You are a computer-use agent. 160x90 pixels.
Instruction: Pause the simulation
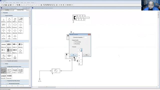tap(63, 5)
